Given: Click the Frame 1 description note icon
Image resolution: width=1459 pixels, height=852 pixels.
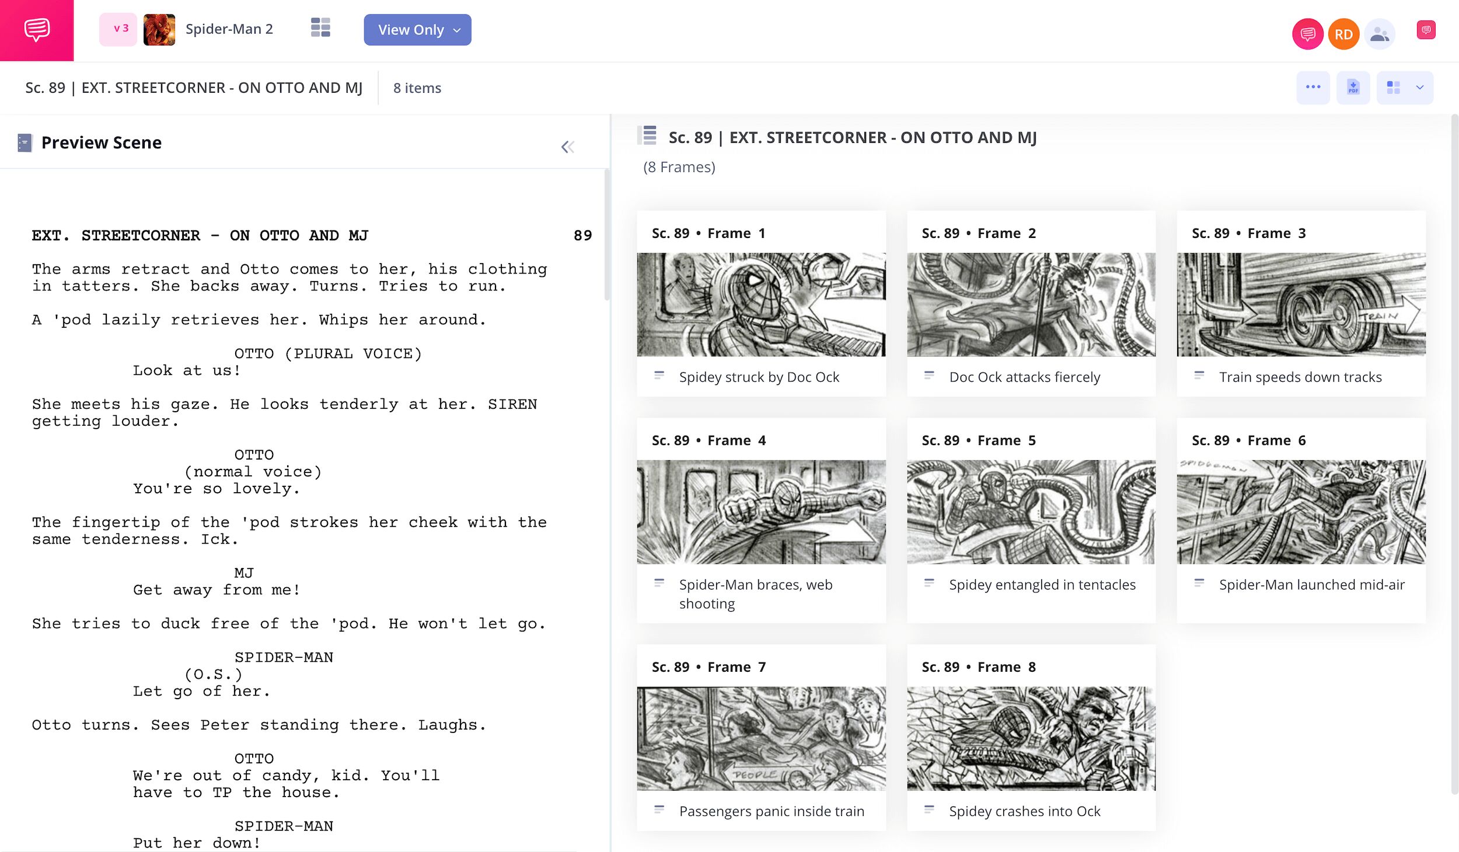Looking at the screenshot, I should [659, 375].
